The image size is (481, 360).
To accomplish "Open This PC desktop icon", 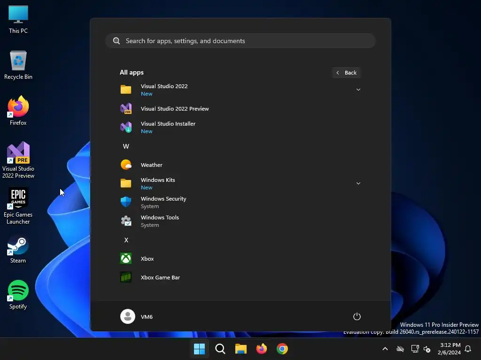I will click(x=18, y=19).
